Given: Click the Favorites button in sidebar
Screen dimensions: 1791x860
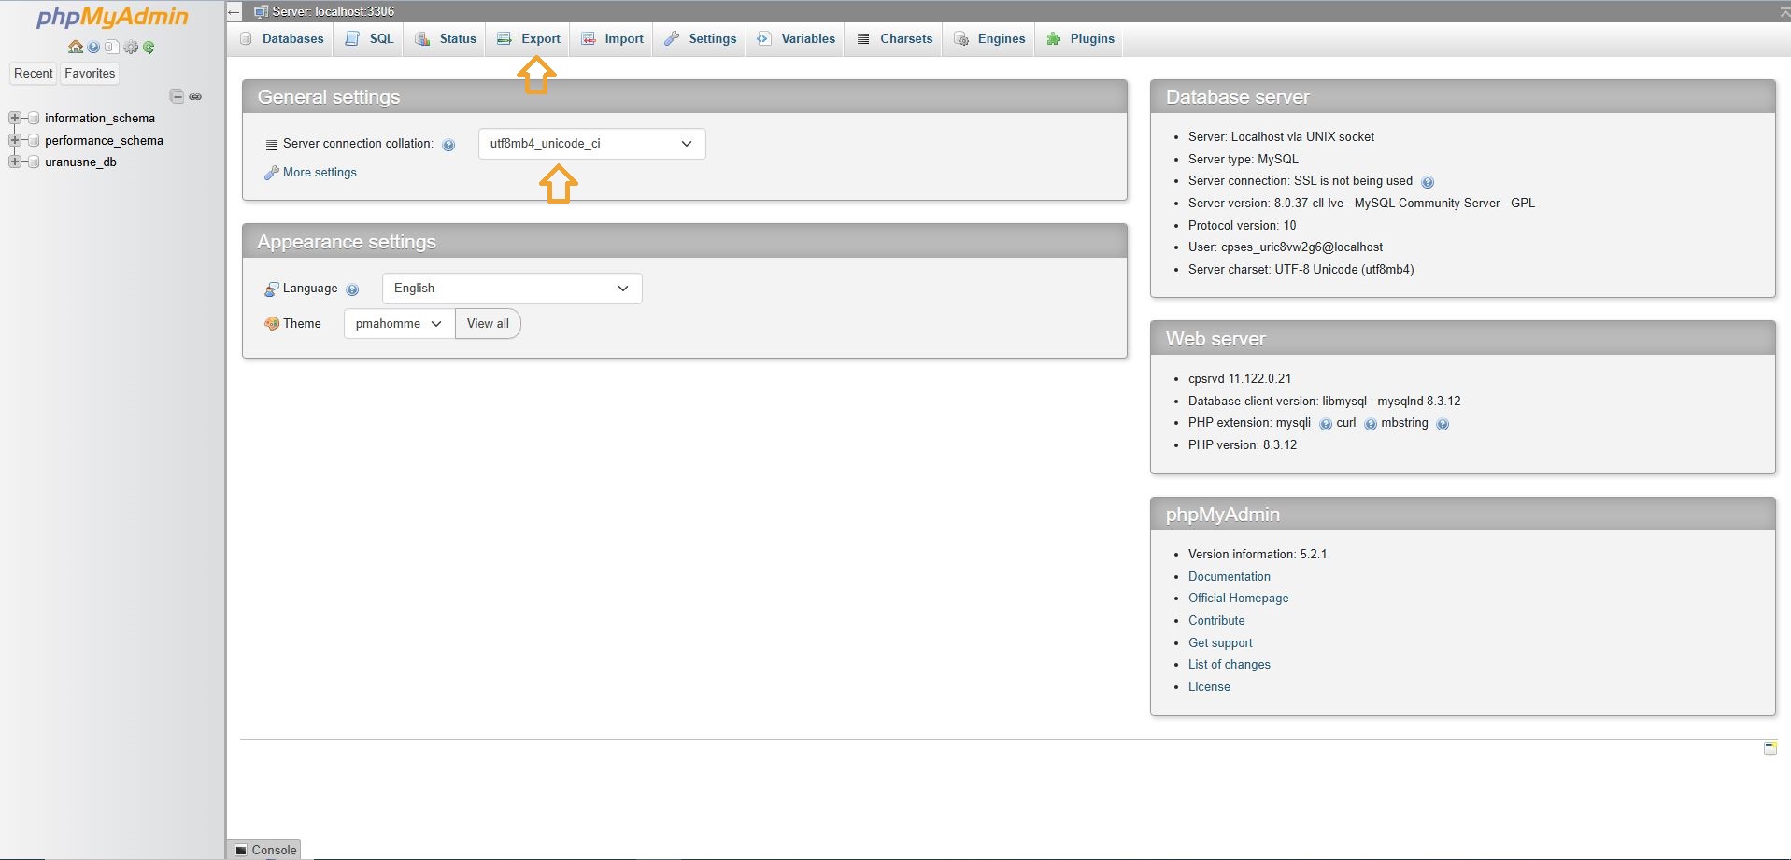Looking at the screenshot, I should (90, 74).
